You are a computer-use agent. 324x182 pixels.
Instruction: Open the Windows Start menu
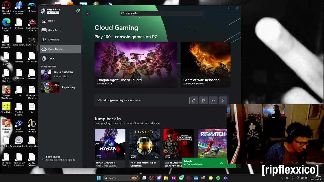[x=98, y=178]
